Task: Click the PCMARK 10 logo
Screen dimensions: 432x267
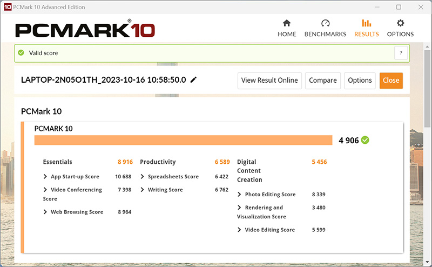Action: pos(85,29)
